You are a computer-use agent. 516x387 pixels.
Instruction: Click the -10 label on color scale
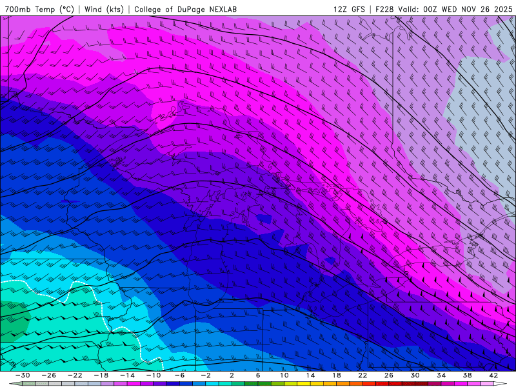(154, 375)
